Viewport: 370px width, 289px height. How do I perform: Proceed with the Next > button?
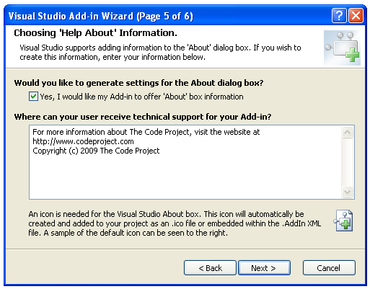(x=264, y=268)
